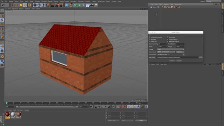The height and width of the screenshot is (126, 224).
Task: Open the Format dropdown in Bake Object
Action: (171, 49)
